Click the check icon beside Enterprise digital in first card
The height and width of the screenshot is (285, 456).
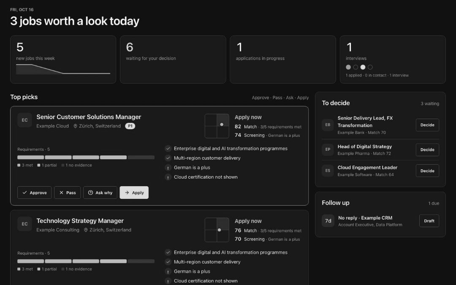pos(168,149)
